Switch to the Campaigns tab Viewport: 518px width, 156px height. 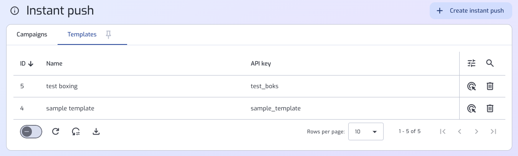pos(32,34)
